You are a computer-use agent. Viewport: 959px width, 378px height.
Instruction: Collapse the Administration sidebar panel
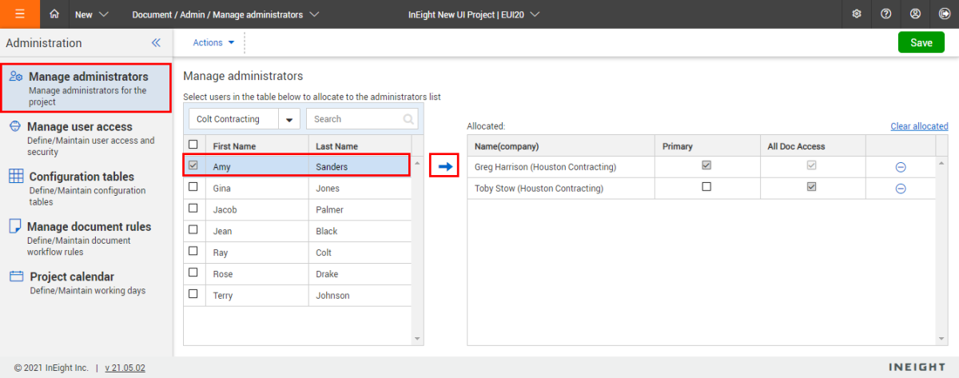point(156,43)
